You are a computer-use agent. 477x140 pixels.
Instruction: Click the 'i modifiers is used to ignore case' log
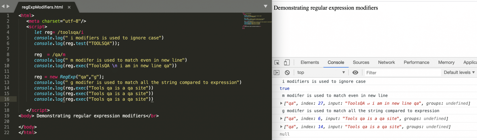point(324,81)
